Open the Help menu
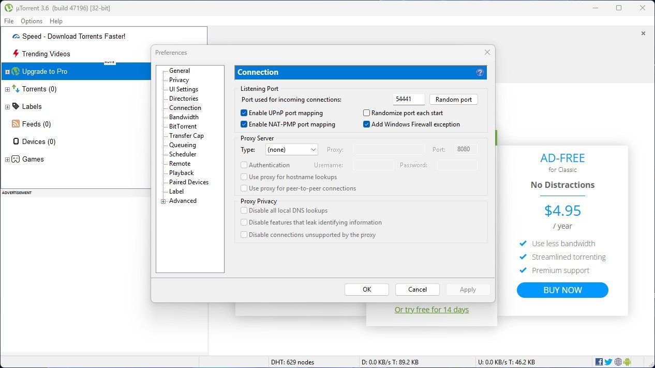This screenshot has height=368, width=655. [56, 21]
